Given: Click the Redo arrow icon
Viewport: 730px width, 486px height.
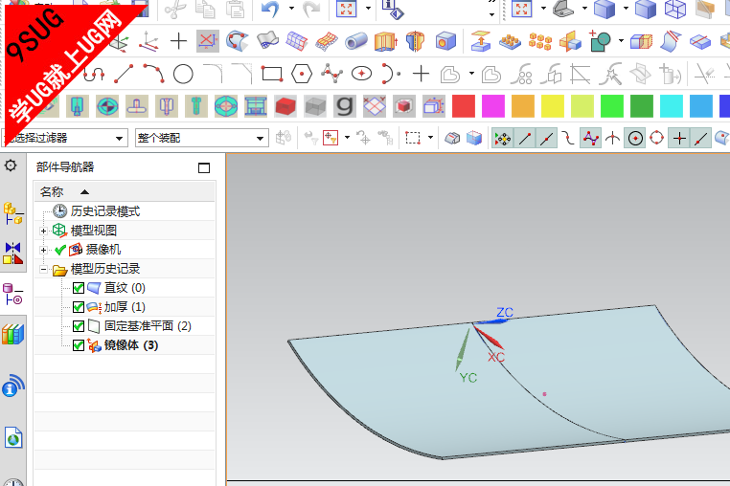Looking at the screenshot, I should (311, 9).
